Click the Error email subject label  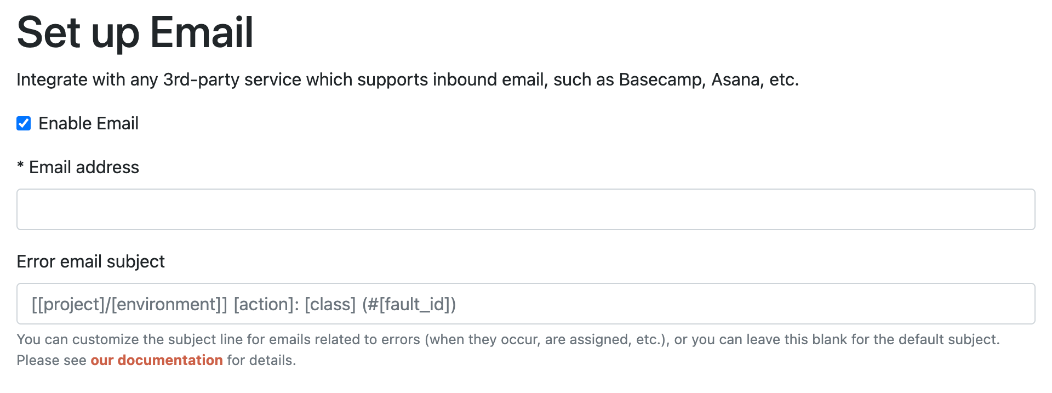click(x=90, y=262)
